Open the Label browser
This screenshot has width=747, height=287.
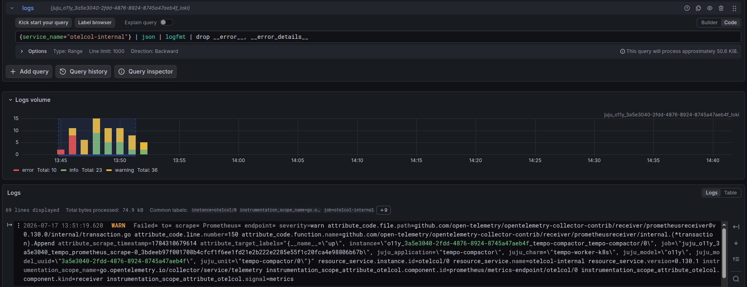point(95,23)
